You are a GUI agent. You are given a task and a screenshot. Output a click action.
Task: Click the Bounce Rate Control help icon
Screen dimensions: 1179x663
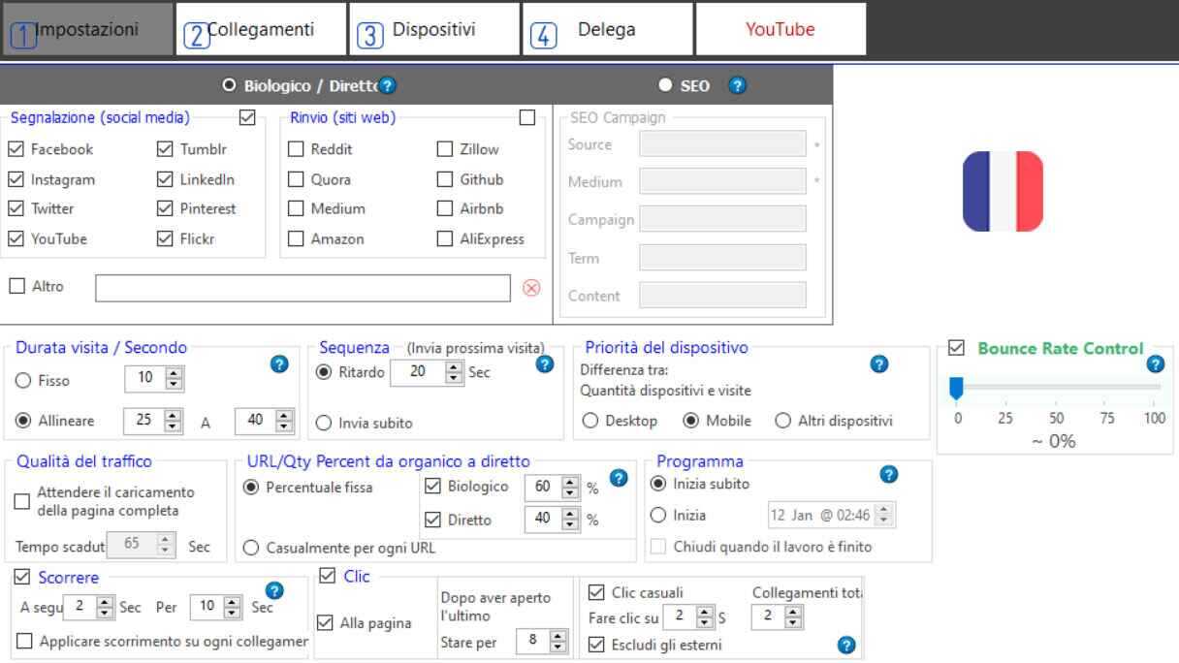tap(1155, 364)
